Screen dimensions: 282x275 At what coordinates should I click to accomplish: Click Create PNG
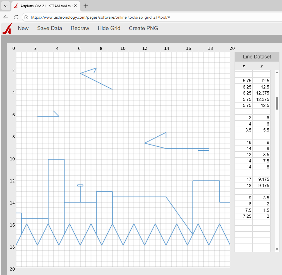coord(143,28)
